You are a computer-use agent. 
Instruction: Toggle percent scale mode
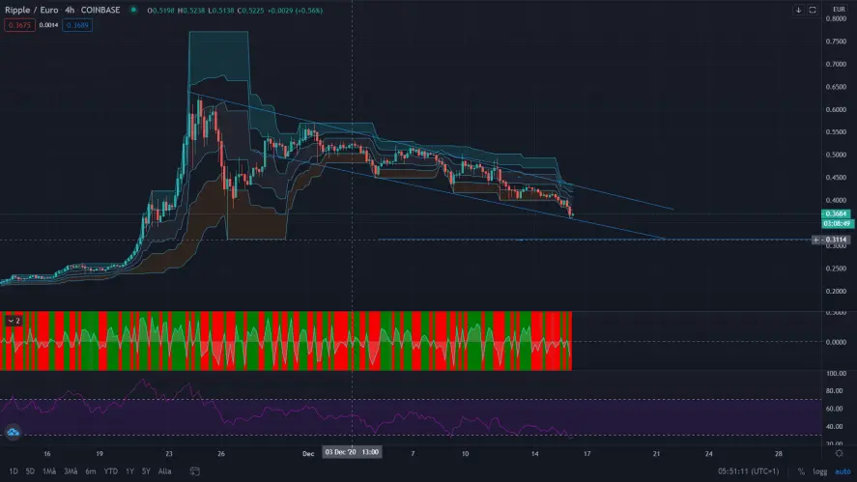pyautogui.click(x=801, y=471)
